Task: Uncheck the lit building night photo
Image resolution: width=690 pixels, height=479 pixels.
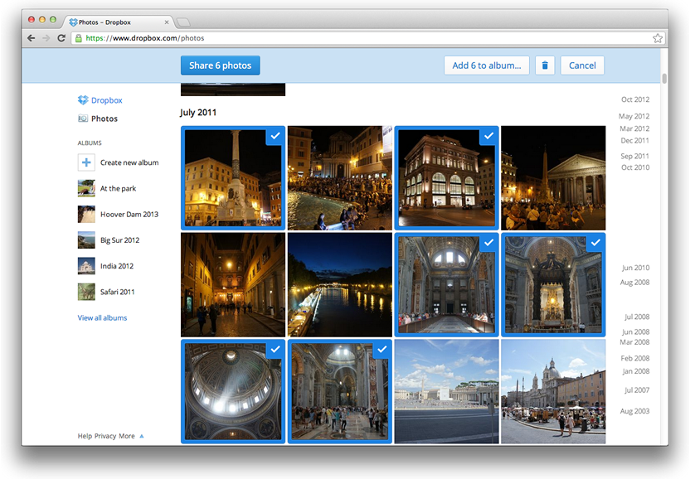Action: (488, 136)
